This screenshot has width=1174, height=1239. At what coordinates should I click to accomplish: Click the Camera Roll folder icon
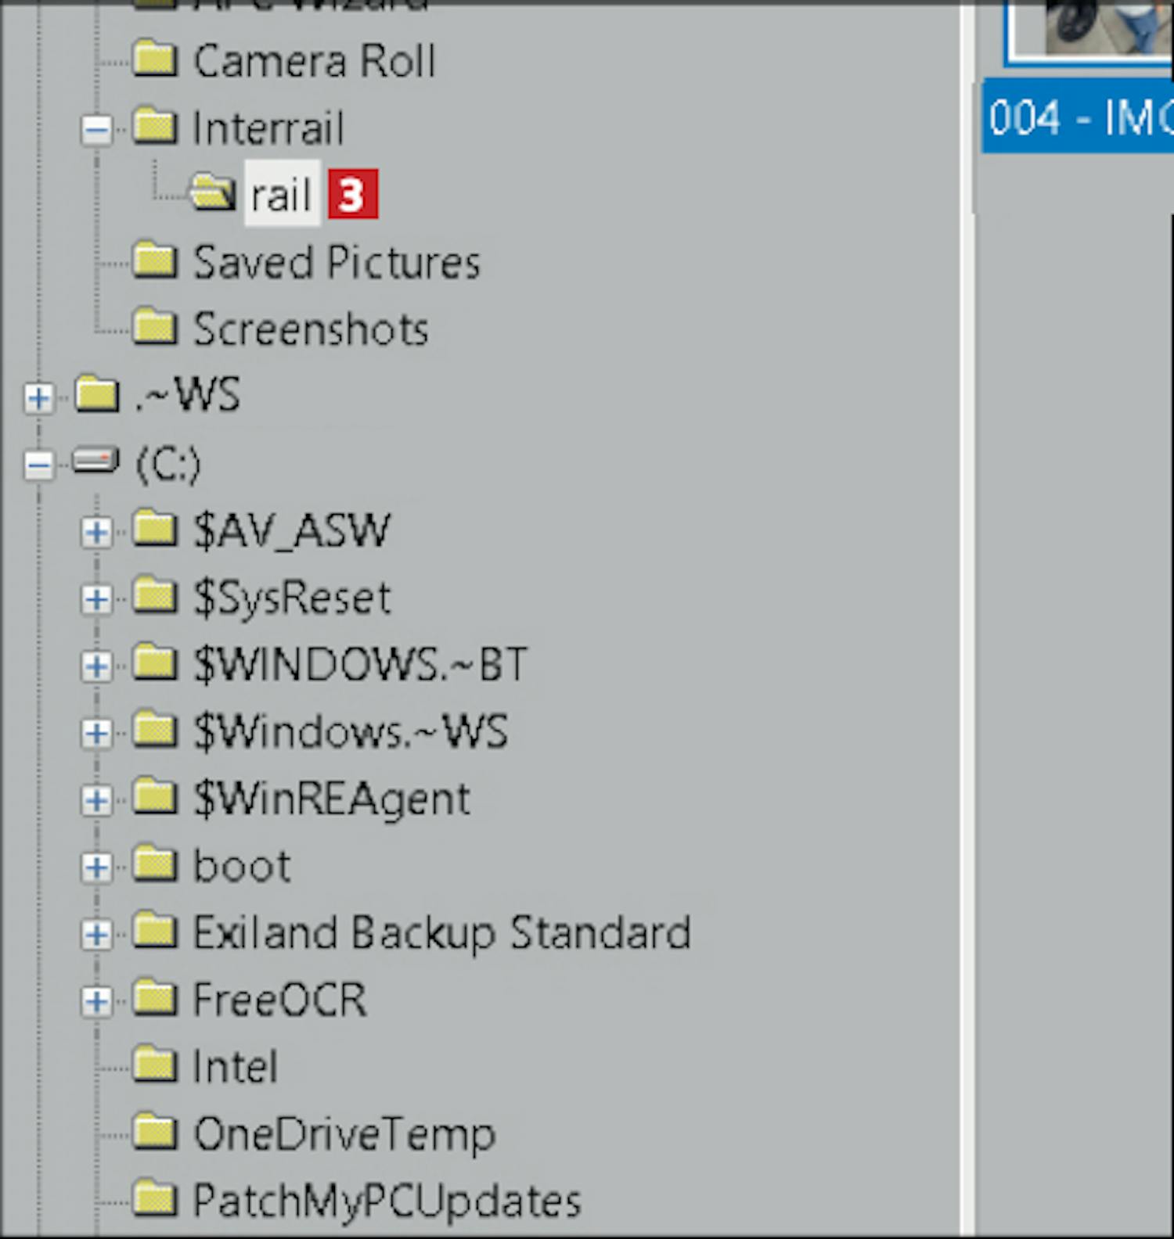click(154, 60)
